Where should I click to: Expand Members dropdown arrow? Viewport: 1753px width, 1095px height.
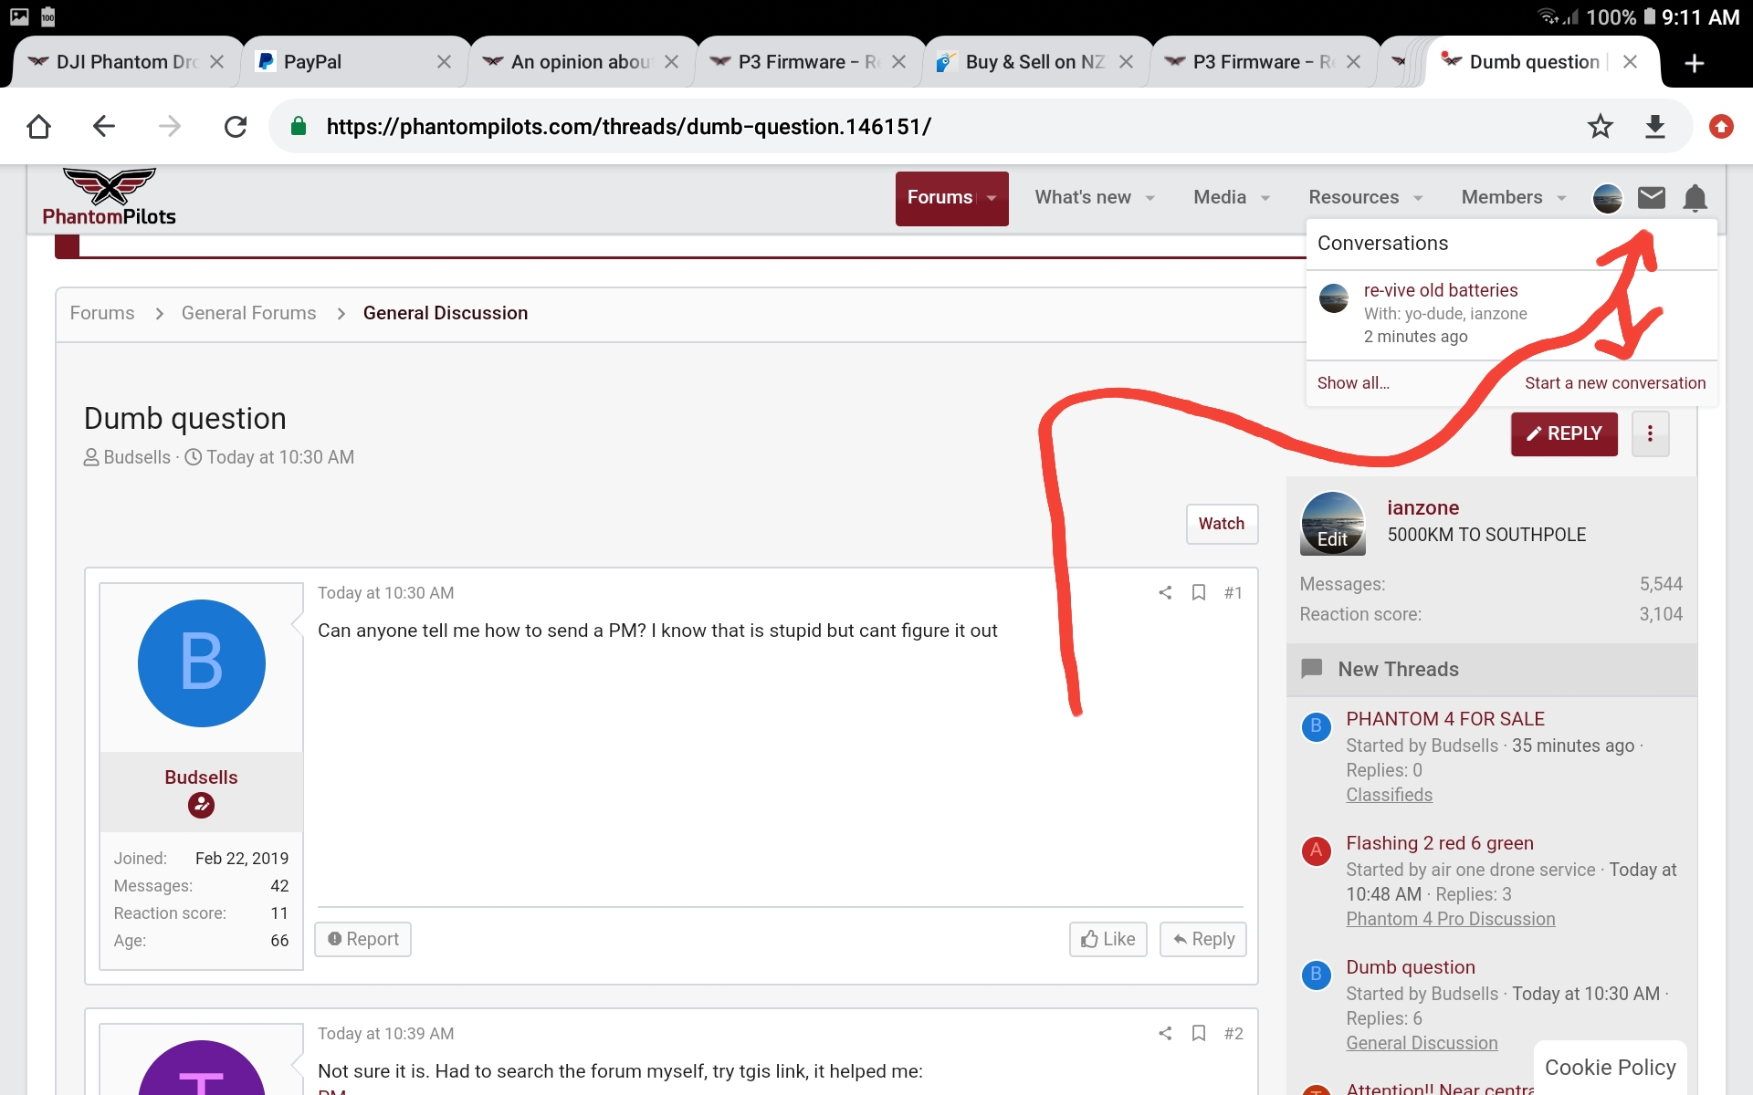click(1561, 198)
